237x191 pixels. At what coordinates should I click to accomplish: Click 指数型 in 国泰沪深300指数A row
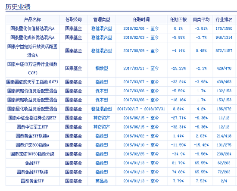coord(102,145)
